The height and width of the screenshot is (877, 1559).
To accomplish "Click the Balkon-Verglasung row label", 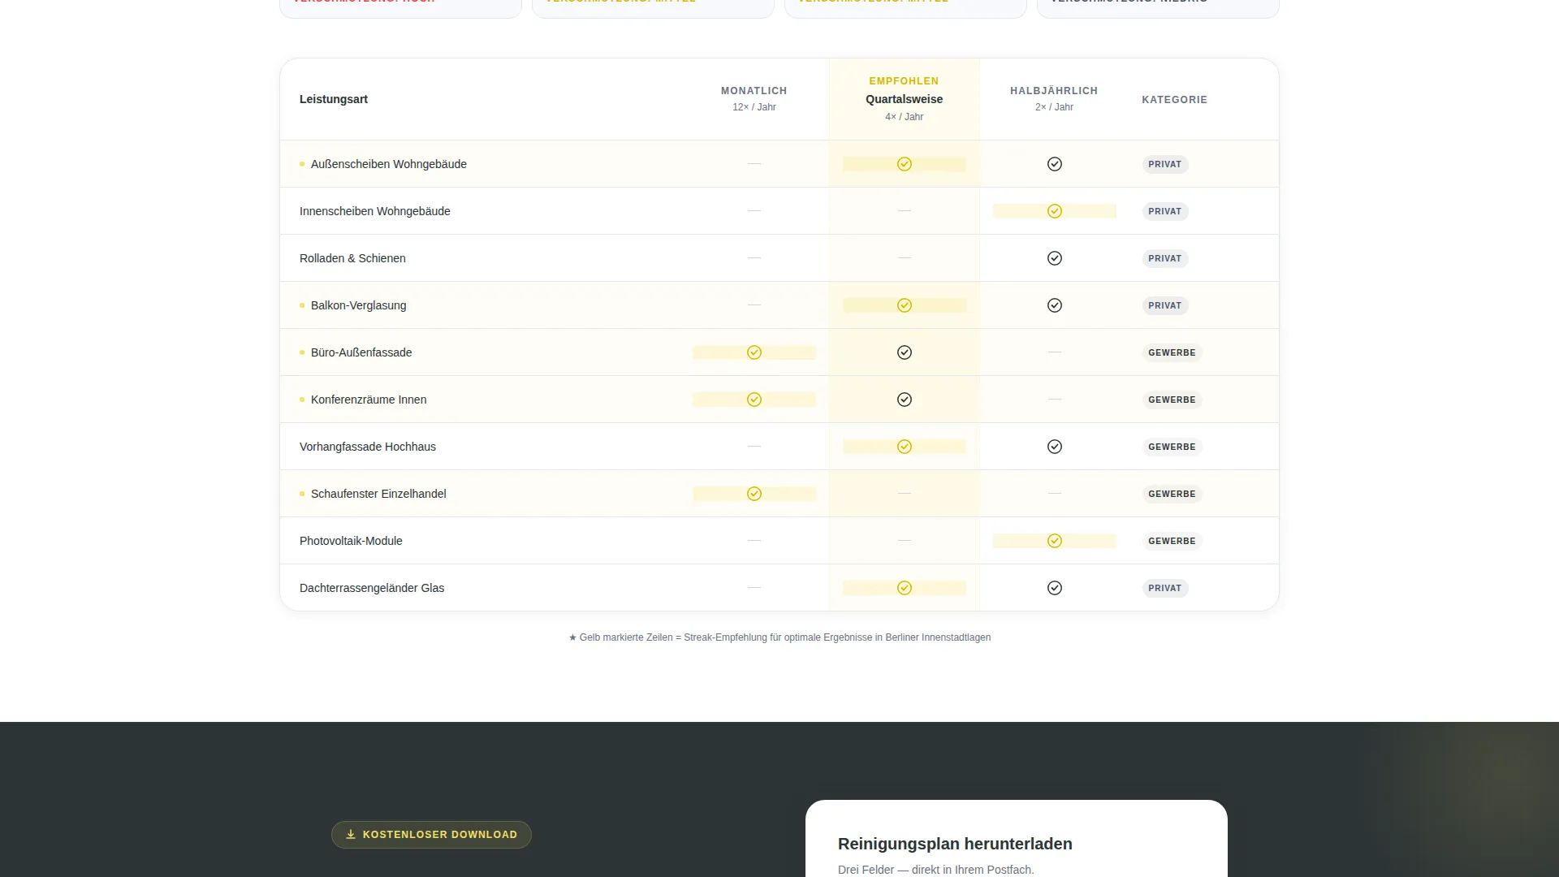I will tap(358, 305).
